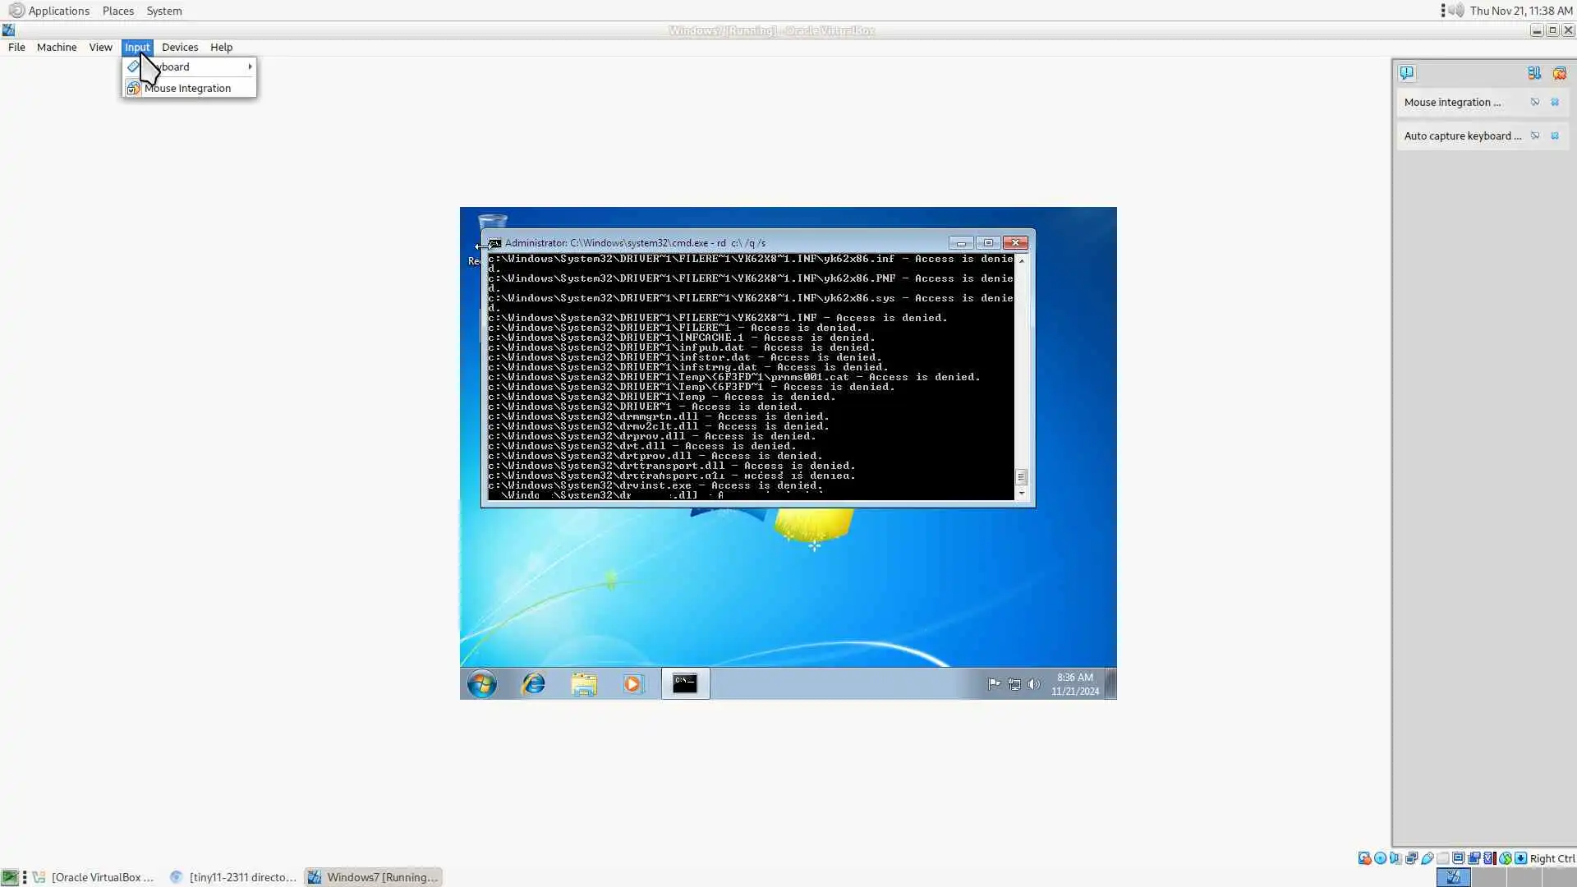The height and width of the screenshot is (887, 1577).
Task: Click the shared folders status bar icon
Action: click(x=1443, y=858)
